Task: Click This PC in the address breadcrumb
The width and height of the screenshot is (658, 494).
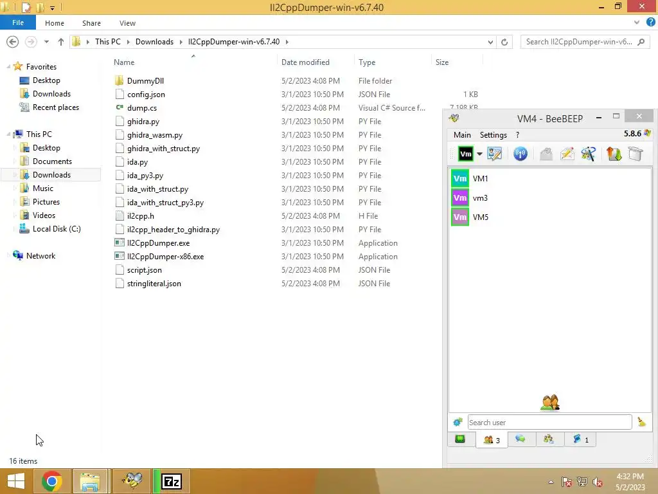Action: tap(107, 42)
